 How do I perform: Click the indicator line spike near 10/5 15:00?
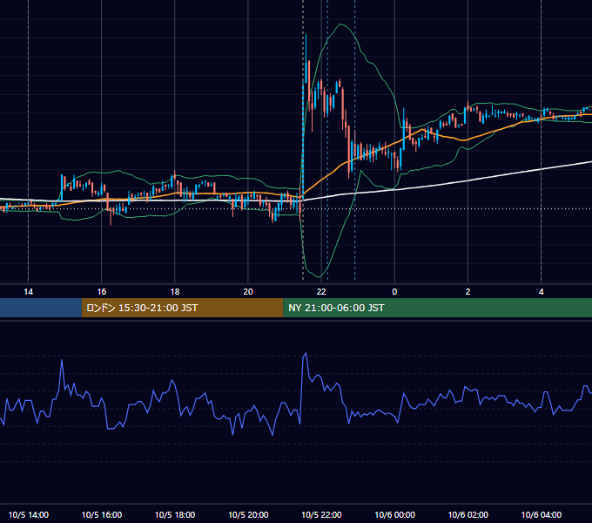pos(62,361)
